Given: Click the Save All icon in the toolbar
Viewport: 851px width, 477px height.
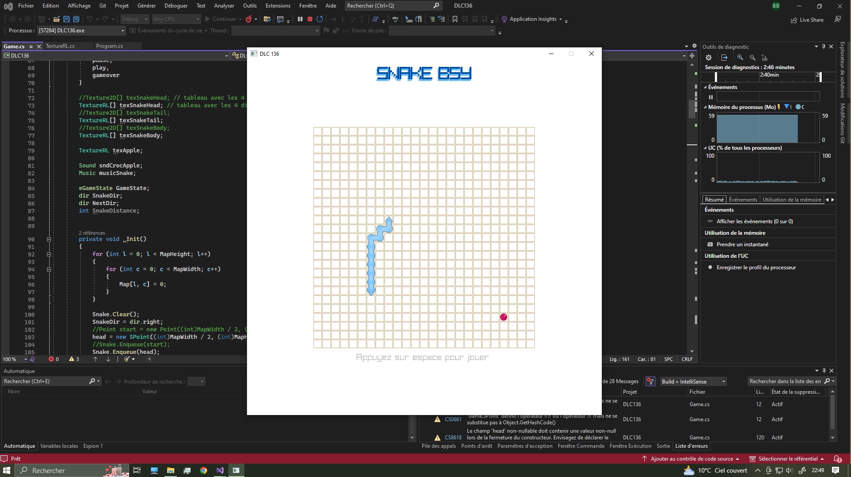Looking at the screenshot, I should click(x=76, y=19).
